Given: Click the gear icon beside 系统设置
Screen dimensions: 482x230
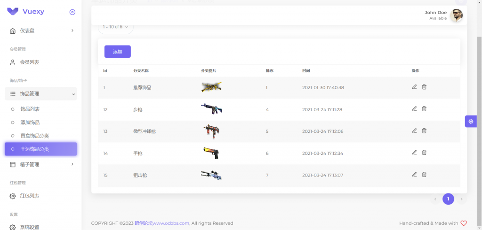Looking at the screenshot, I should [13, 228].
